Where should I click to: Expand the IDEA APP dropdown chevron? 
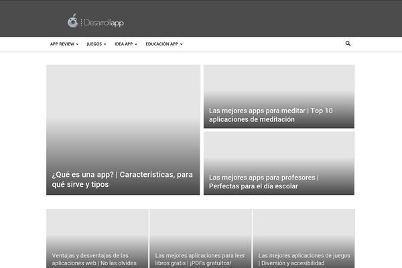(136, 44)
